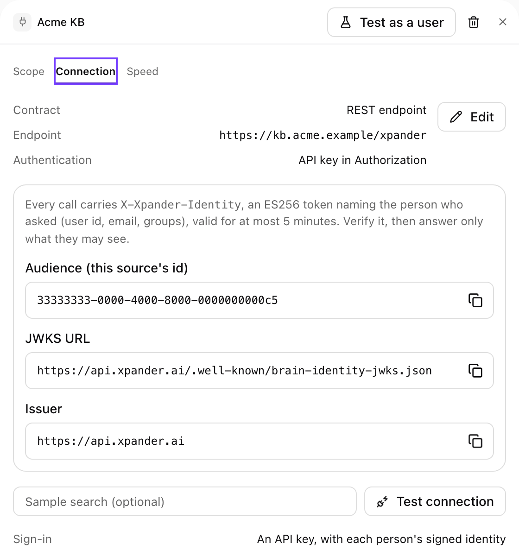Open Test as a user
Viewport: 519px width, 556px height.
392,22
